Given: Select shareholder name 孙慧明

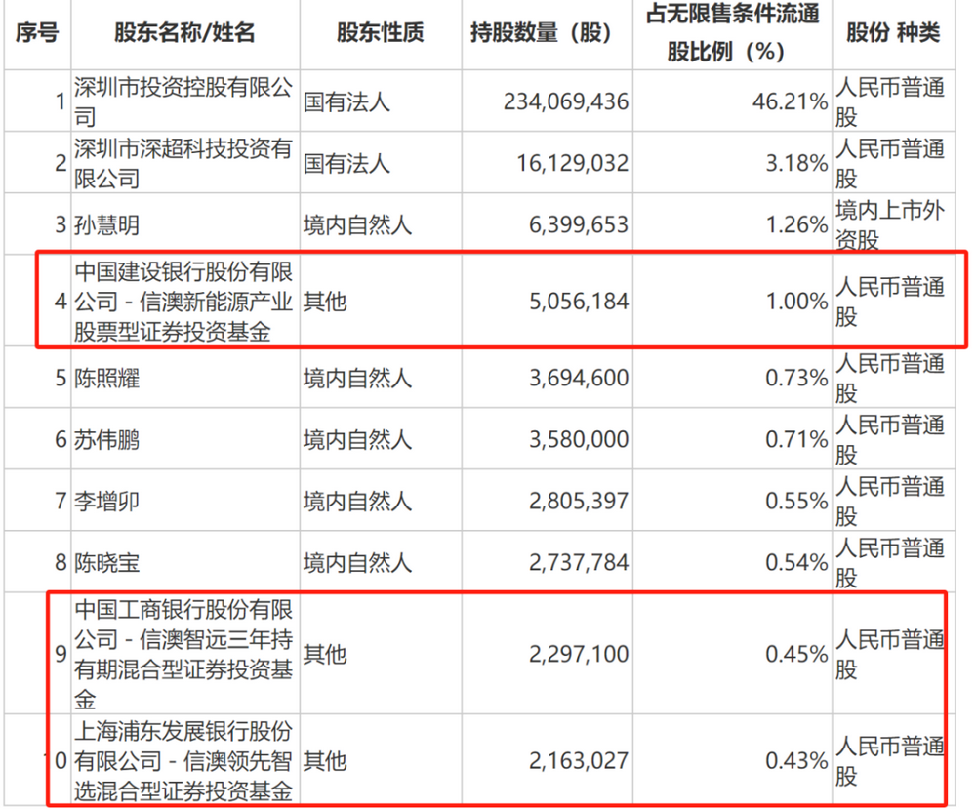Looking at the screenshot, I should [x=106, y=224].
